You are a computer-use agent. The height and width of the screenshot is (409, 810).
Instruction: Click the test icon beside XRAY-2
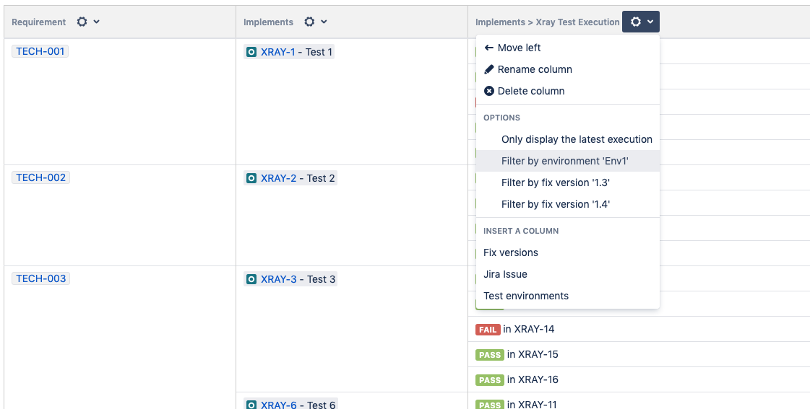click(x=251, y=178)
